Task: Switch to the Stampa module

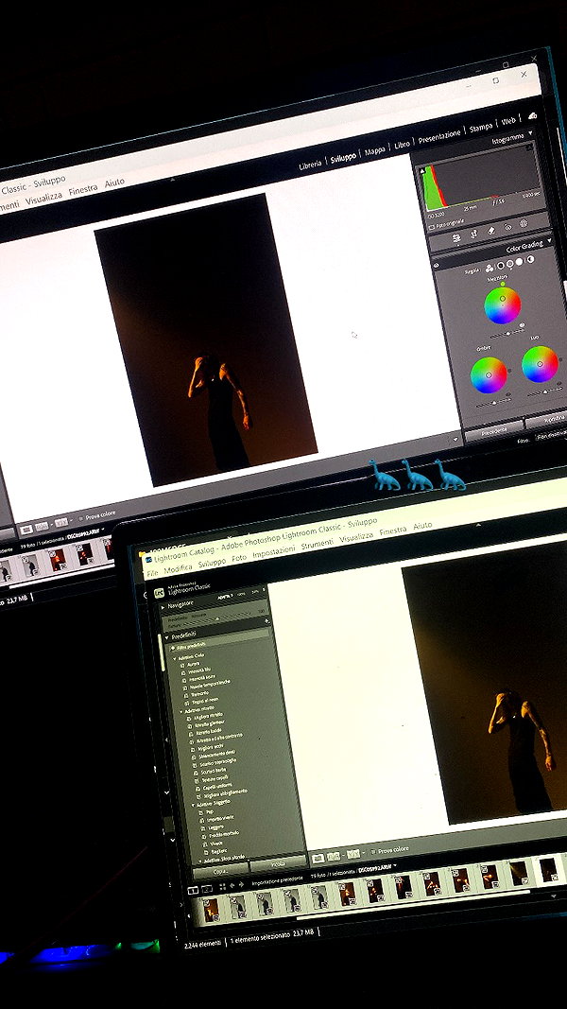Action: 481,128
